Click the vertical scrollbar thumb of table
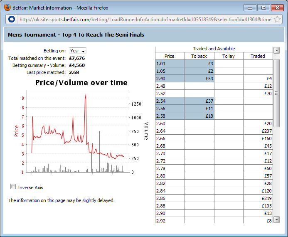 pyautogui.click(x=277, y=93)
